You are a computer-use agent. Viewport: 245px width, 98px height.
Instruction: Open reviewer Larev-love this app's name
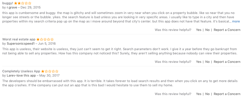click(x=21, y=76)
